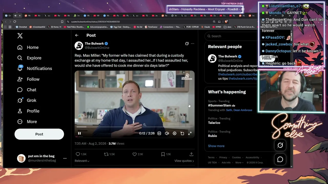Click the address bar URL
The height and width of the screenshot is (184, 328).
[x=95, y=22]
